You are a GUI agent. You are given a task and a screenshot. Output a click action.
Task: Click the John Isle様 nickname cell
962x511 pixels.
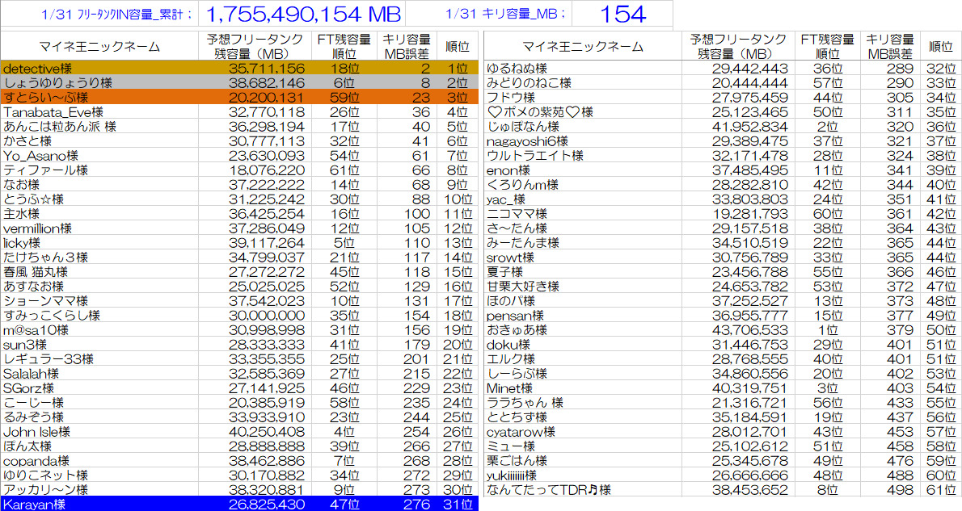(37, 431)
